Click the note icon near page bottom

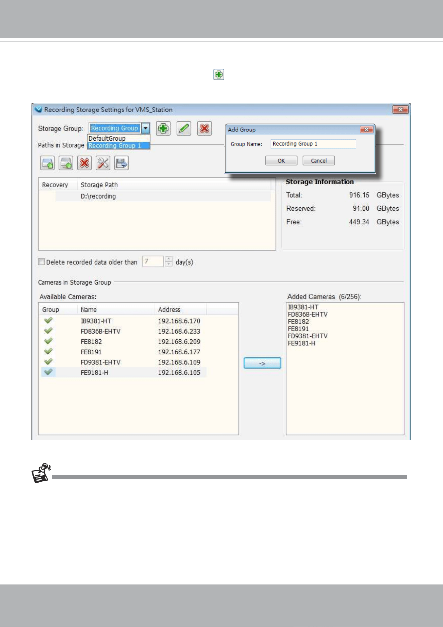(41, 473)
